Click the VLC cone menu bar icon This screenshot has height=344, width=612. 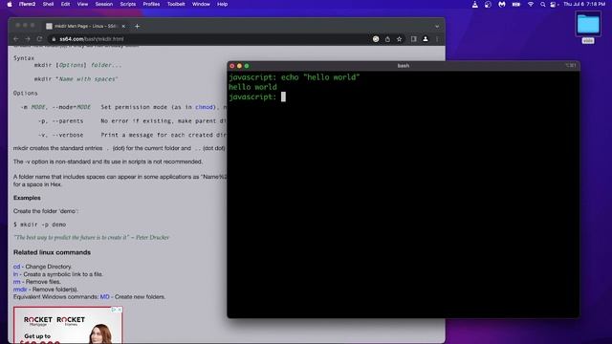click(x=475, y=4)
